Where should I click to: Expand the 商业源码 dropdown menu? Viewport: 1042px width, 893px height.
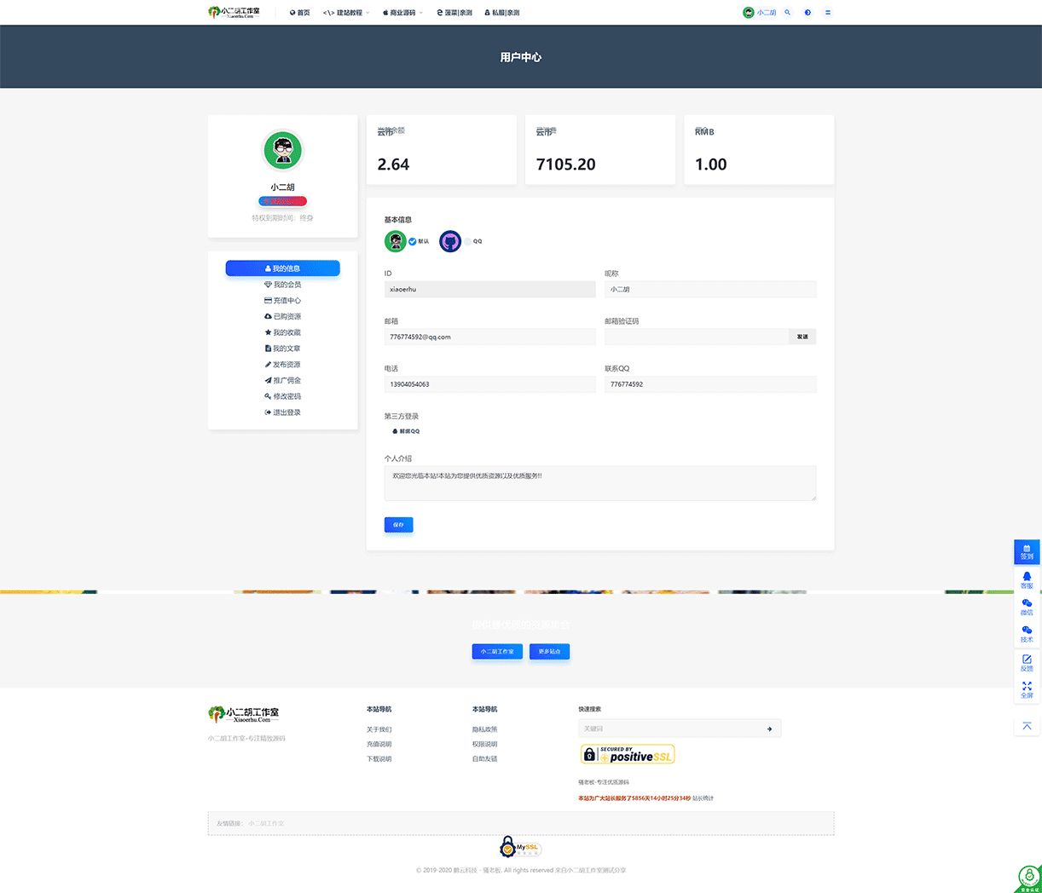click(x=402, y=13)
